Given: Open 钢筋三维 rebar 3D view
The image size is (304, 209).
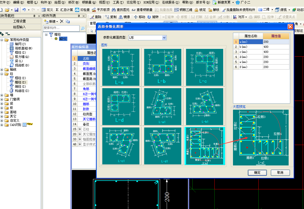Looking at the screenshot, I should 183,10.
